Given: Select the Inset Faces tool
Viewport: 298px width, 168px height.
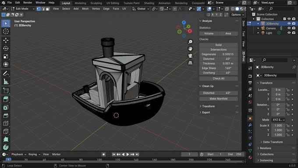Looking at the screenshot, I should click(x=6, y=107).
